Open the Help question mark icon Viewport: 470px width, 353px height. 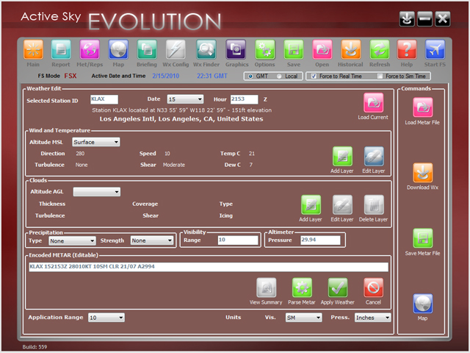pos(407,49)
